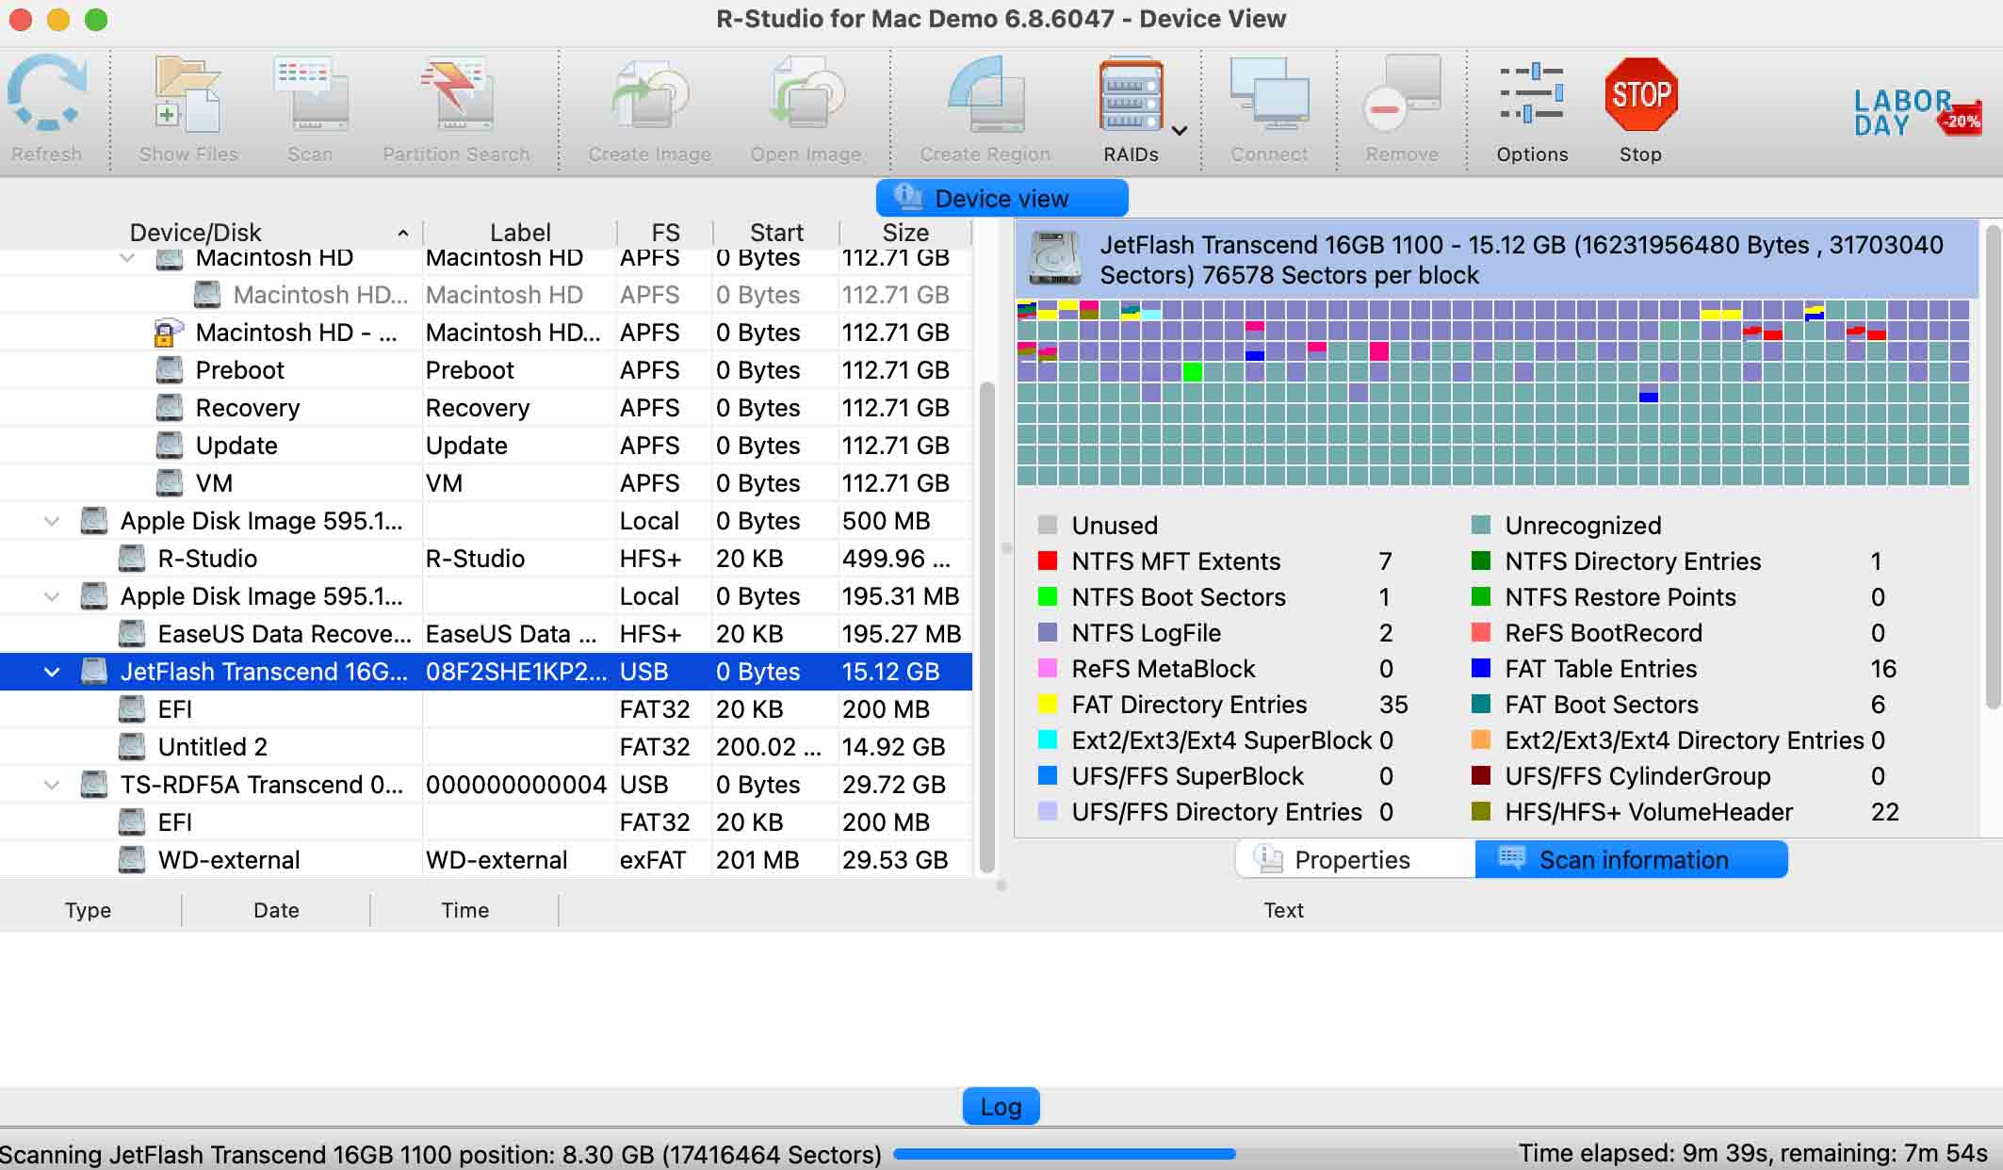Screen dimensions: 2003x1170
Task: Click the Start column header
Action: pos(776,233)
